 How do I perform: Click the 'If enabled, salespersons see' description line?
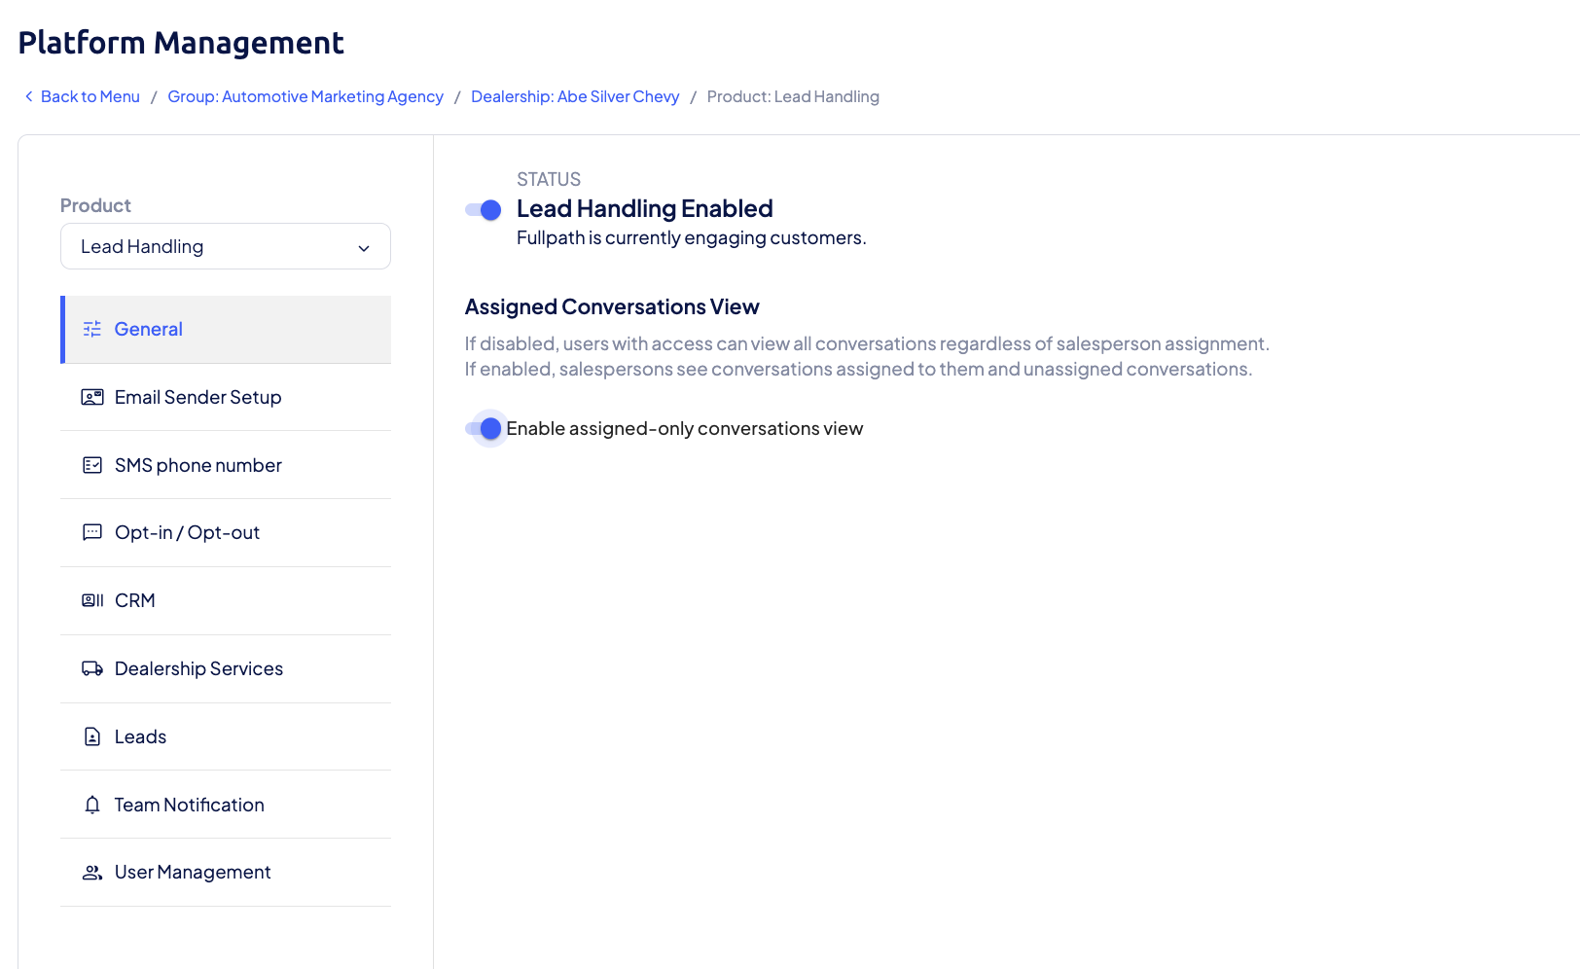point(858,369)
